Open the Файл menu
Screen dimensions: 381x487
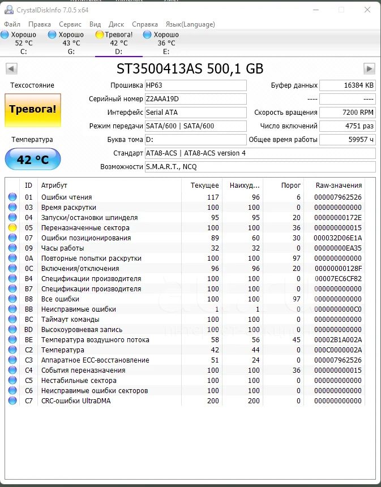point(12,24)
